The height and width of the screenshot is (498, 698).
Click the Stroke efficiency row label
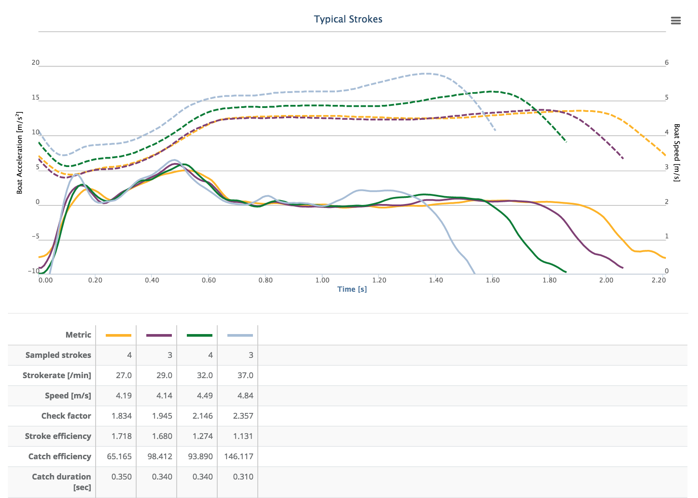58,436
